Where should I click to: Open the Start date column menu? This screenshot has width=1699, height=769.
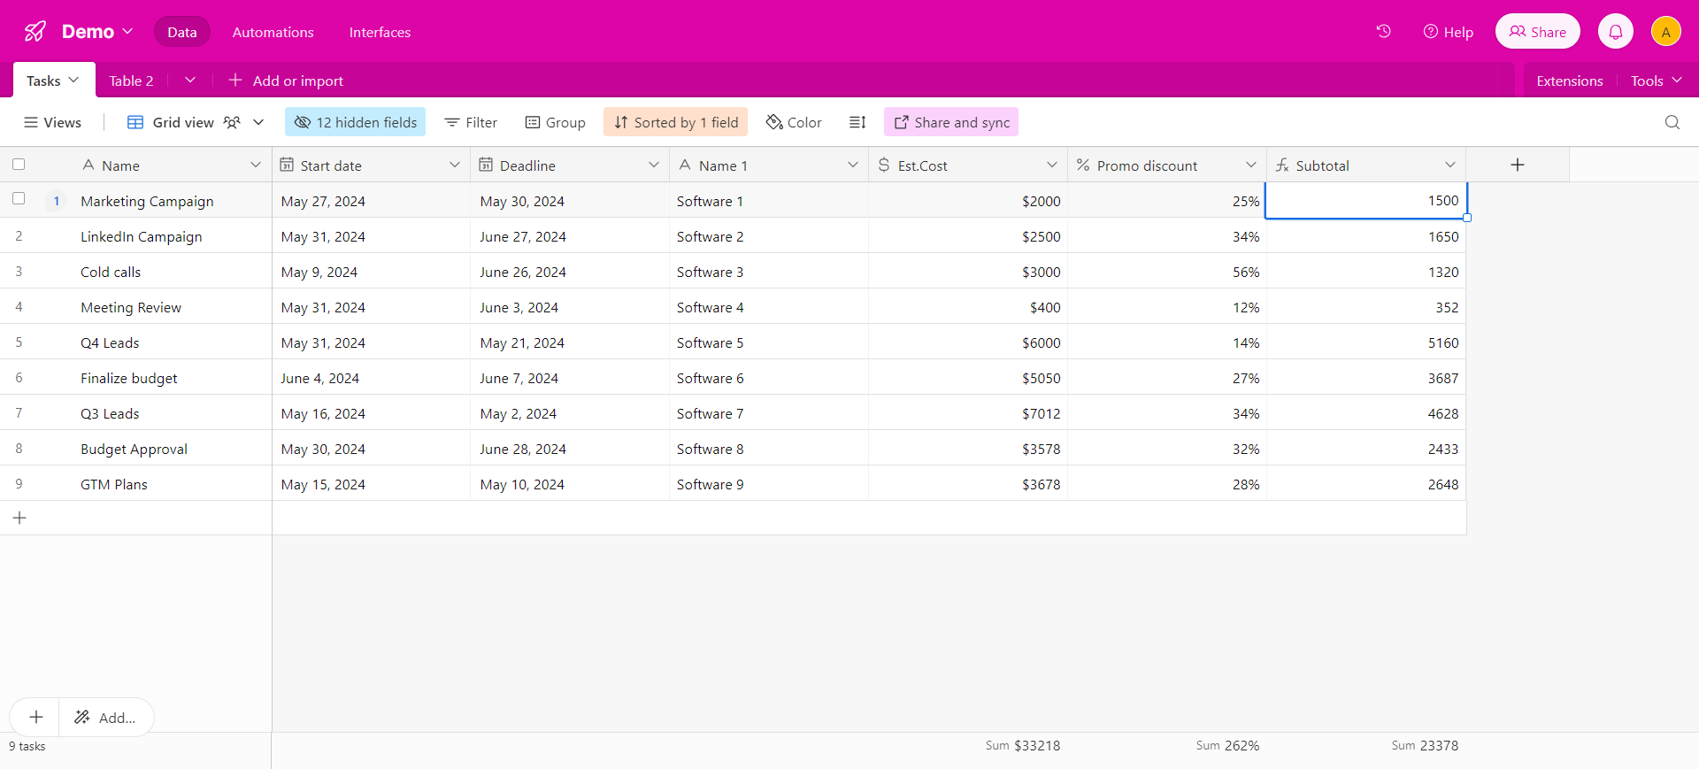tap(455, 165)
